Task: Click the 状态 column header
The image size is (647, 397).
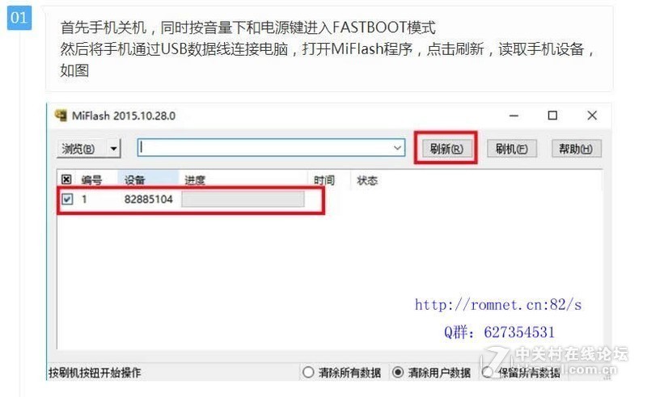Action: click(367, 180)
